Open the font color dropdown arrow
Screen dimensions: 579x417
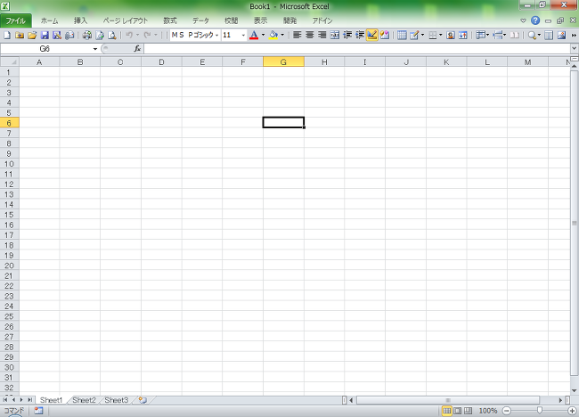263,35
